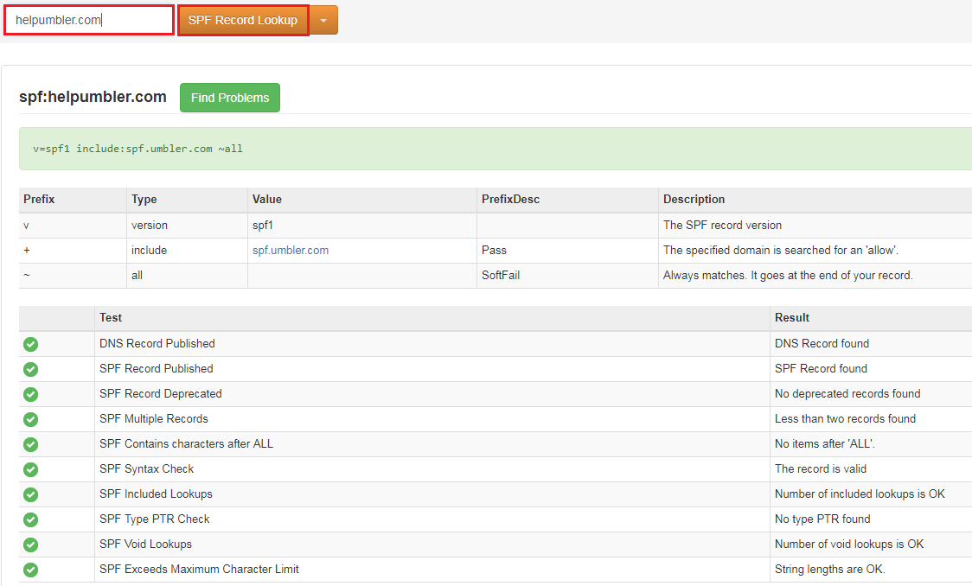972x586 pixels.
Task: Click the green check icon for DNS Record Published
Action: coord(31,344)
